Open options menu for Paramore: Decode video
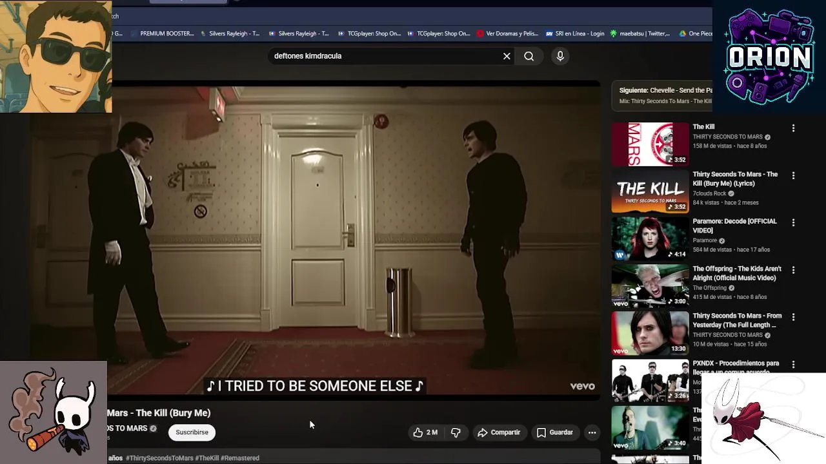Viewport: 826px width, 464px height. (x=793, y=222)
